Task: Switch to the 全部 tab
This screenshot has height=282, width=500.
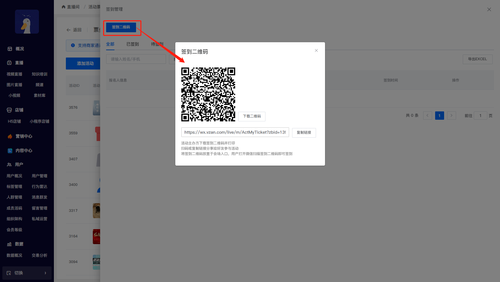Action: (110, 44)
